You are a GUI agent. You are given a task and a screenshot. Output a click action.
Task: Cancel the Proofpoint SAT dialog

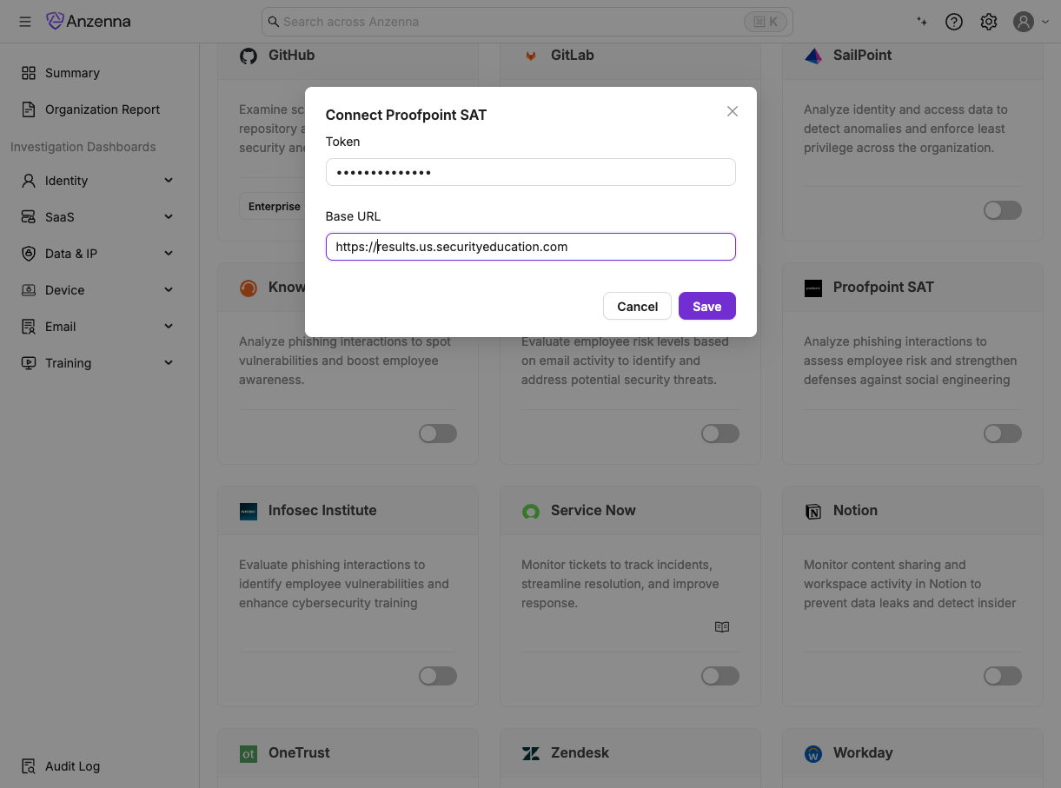tap(637, 306)
